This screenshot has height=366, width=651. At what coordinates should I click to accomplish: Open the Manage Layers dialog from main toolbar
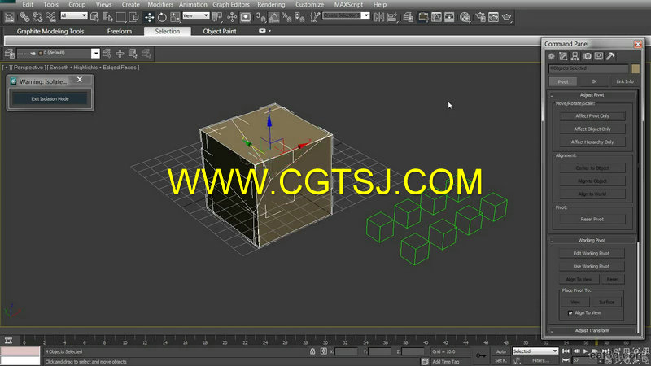(409, 17)
